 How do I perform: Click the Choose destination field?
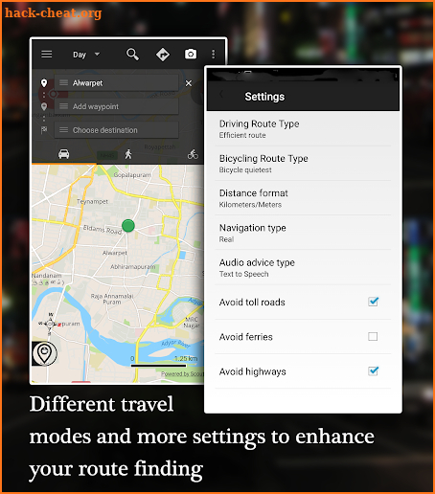click(116, 130)
